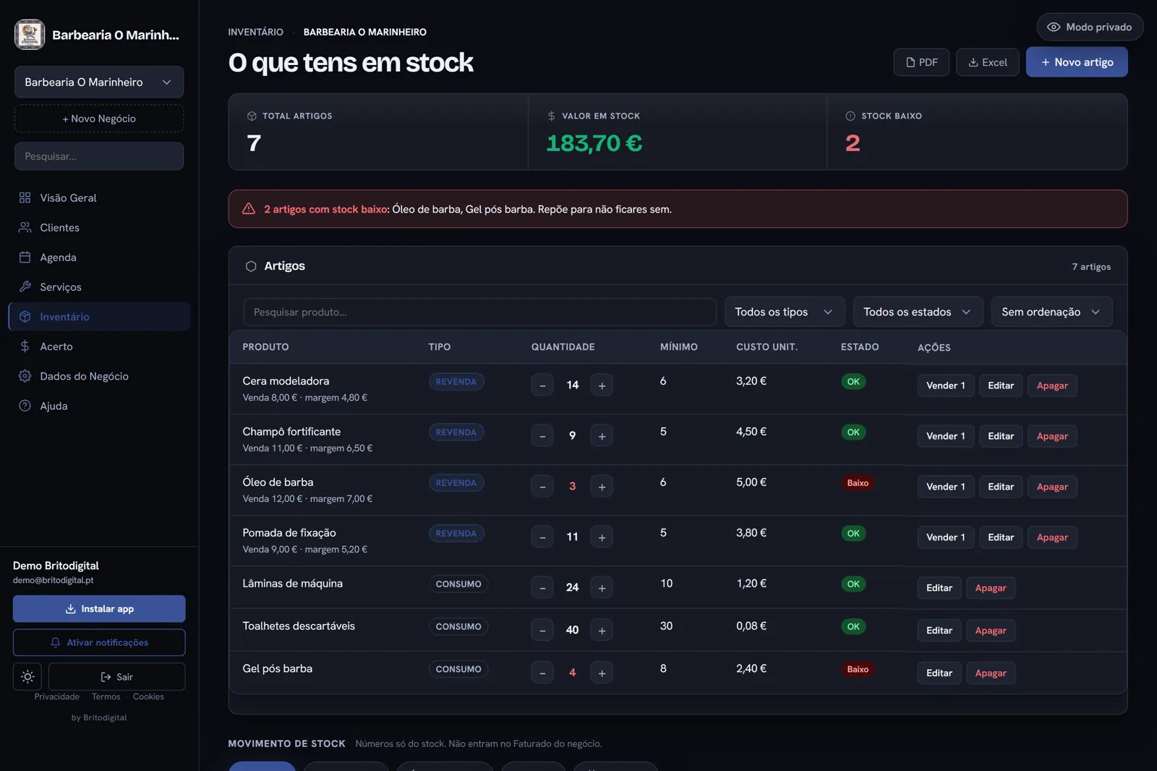
Task: Export inventory to Excel
Action: [987, 62]
